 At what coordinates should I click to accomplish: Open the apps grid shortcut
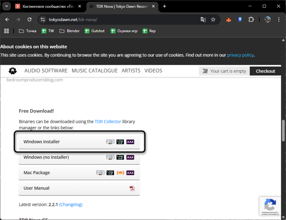7,31
